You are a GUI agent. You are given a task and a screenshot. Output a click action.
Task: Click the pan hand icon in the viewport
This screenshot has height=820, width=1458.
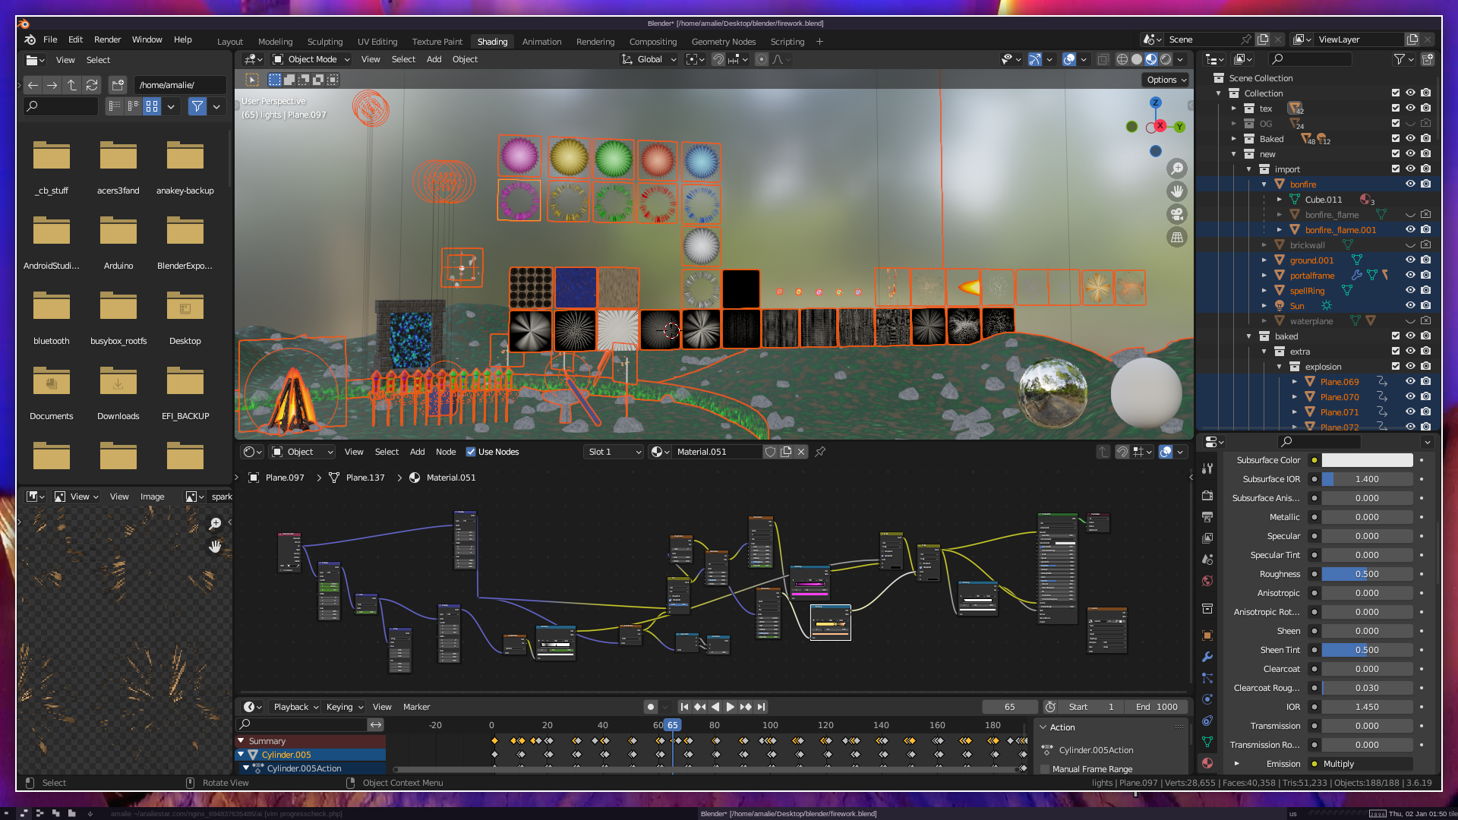coord(1177,191)
